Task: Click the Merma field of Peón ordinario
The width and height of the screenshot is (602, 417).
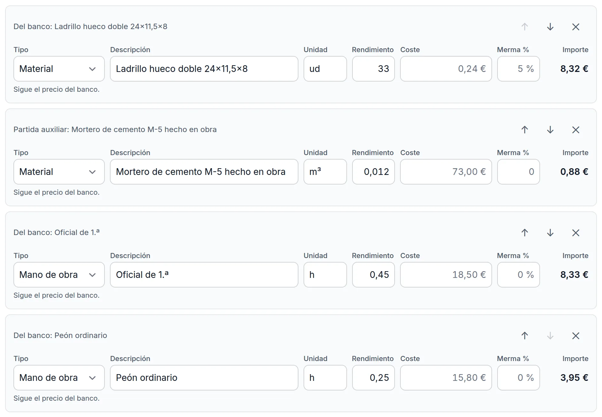Action: click(x=518, y=378)
